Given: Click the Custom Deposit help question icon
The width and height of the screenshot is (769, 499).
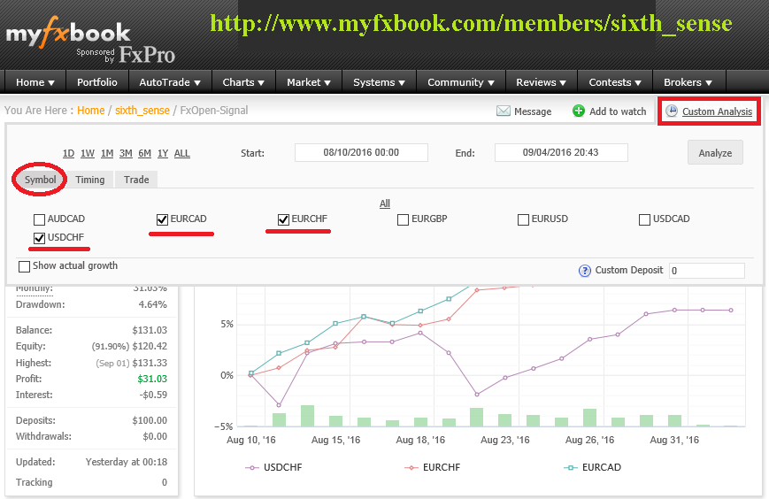Looking at the screenshot, I should pos(585,271).
